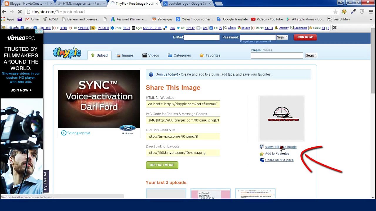Select the Favorites tab
This screenshot has height=211, width=376.
(210, 55)
